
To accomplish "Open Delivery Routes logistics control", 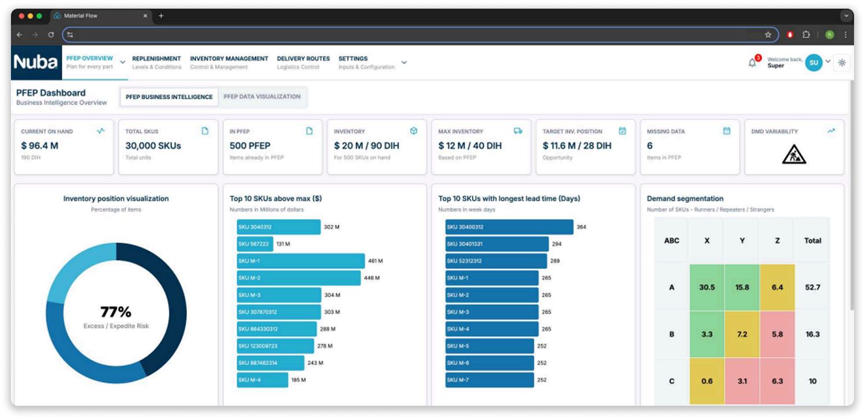I will pos(303,62).
